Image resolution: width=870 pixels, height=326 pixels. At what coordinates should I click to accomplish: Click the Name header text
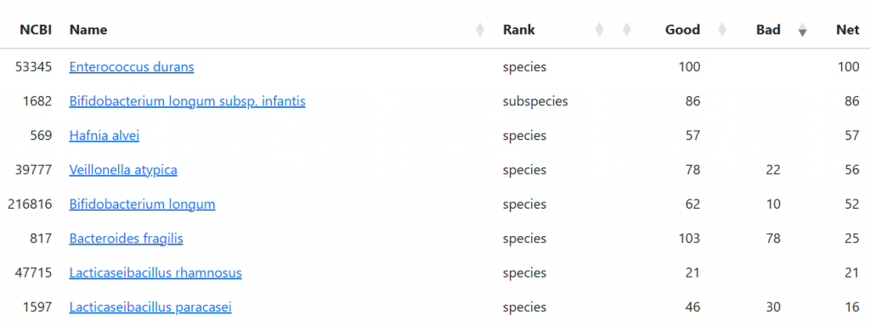pyautogui.click(x=88, y=30)
